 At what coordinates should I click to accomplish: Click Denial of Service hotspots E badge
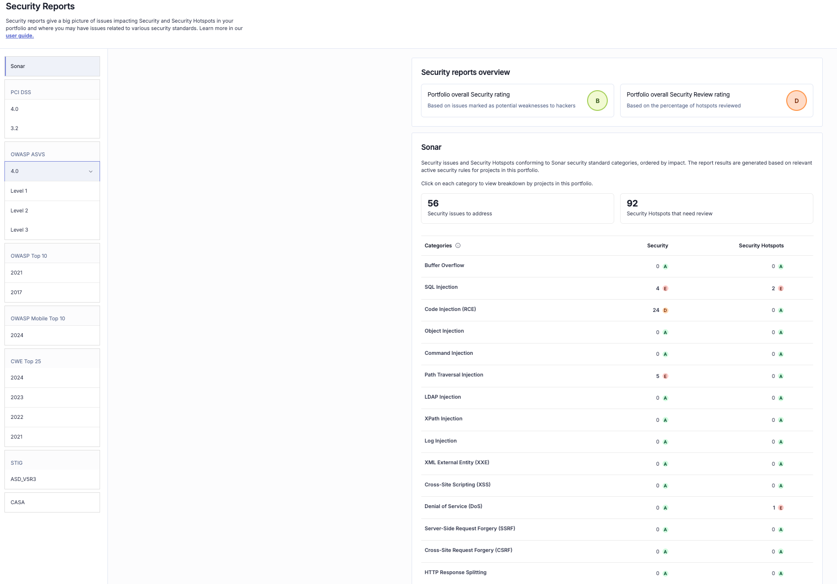[x=781, y=508]
